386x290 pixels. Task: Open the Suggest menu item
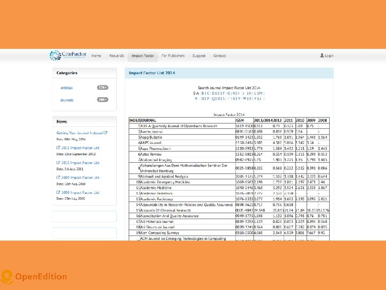199,56
